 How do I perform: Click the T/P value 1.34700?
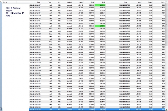click(102, 102)
